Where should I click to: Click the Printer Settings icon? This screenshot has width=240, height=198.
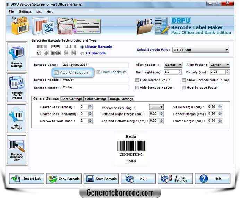click(166, 179)
